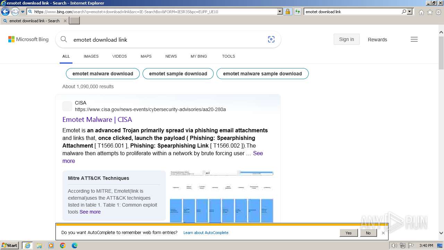The width and height of the screenshot is (444, 250).
Task: Click the page scrollbar down arrow
Action: pos(441,233)
